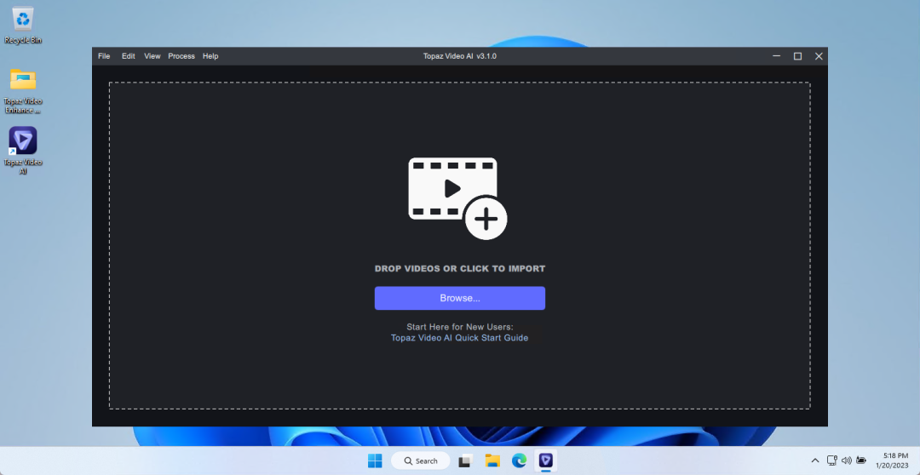Select the Recycle Bin desktop icon
Screen dimensions: 920x475
point(23,26)
